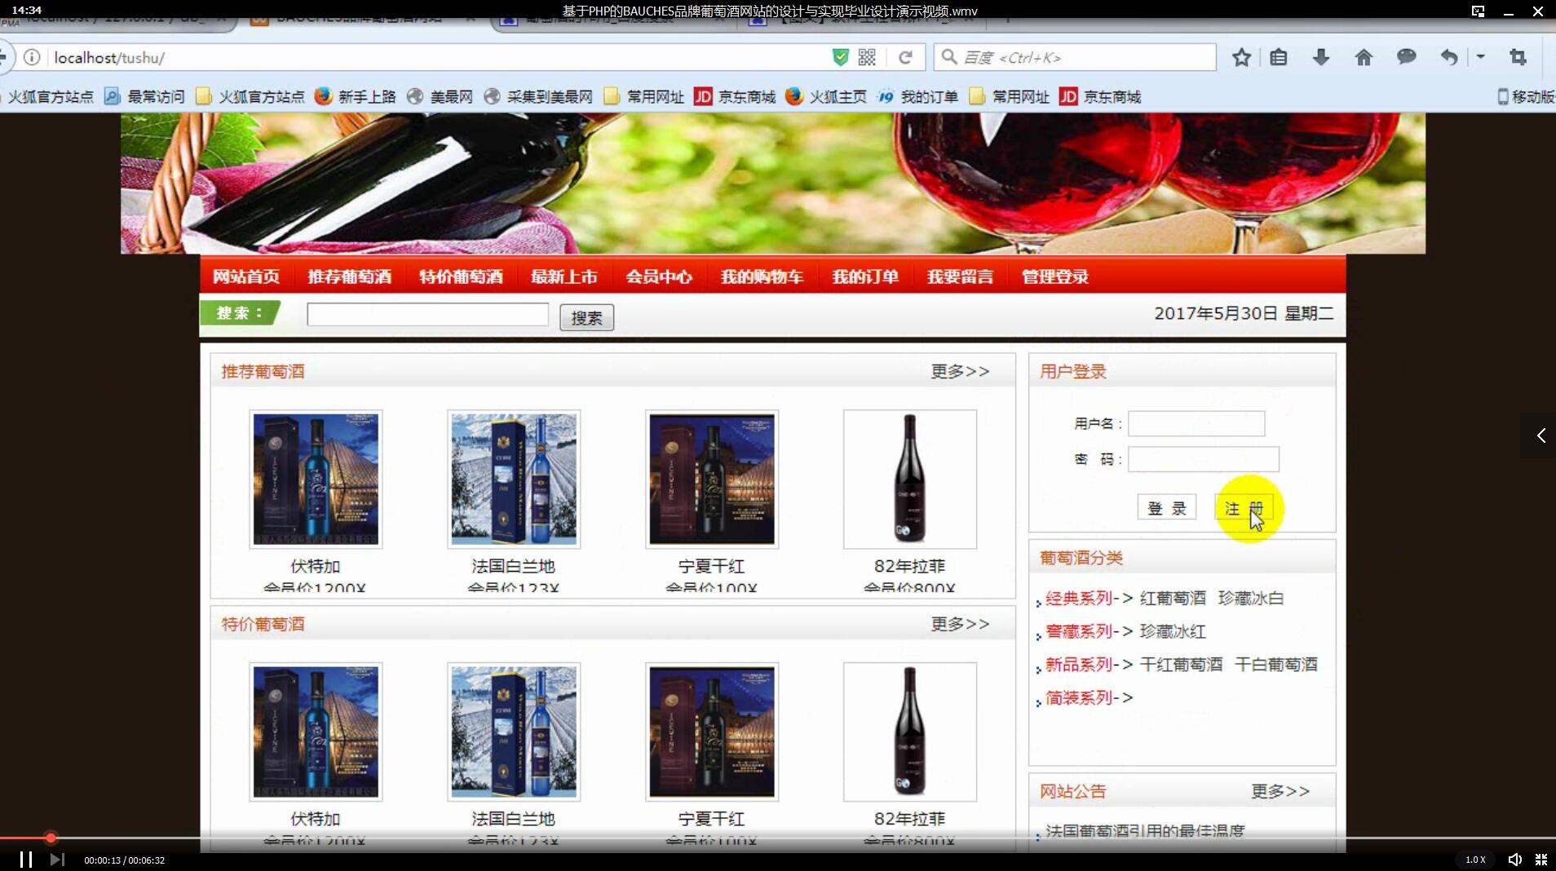Image resolution: width=1556 pixels, height=871 pixels.
Task: Open 特价葡萄酒 menu item
Action: coord(461,276)
